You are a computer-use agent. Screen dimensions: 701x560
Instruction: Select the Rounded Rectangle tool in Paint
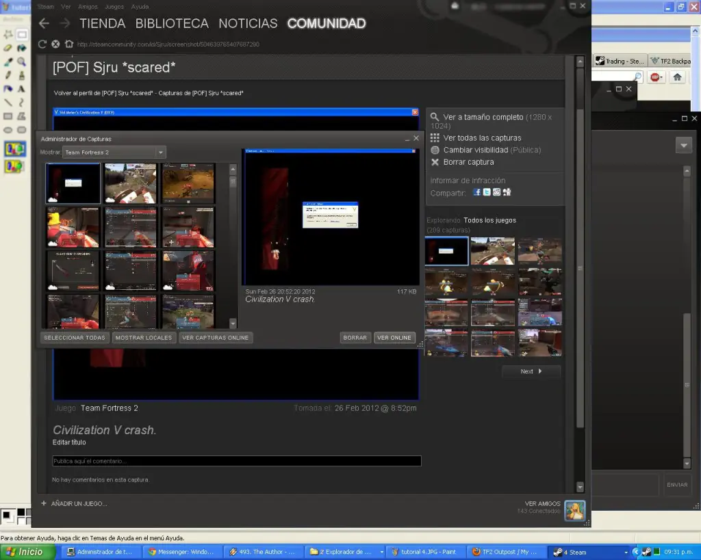pyautogui.click(x=21, y=130)
